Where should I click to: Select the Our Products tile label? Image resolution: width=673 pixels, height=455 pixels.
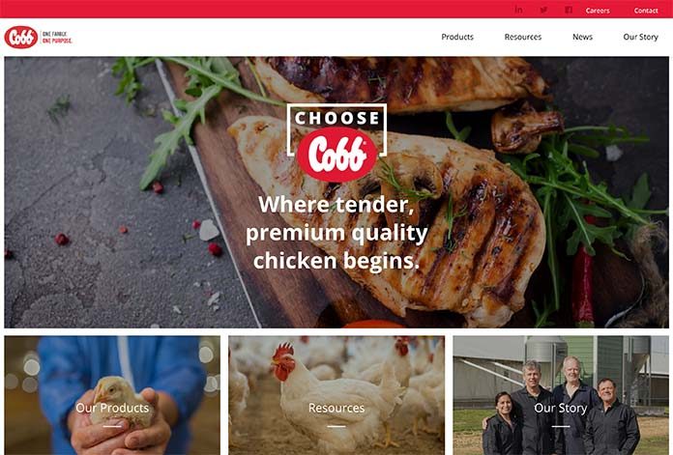tap(112, 408)
